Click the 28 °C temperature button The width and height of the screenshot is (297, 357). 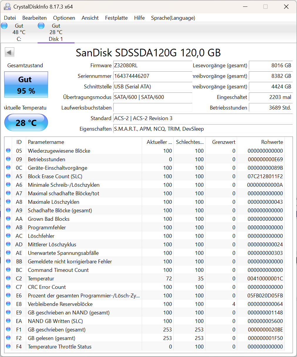[26, 122]
